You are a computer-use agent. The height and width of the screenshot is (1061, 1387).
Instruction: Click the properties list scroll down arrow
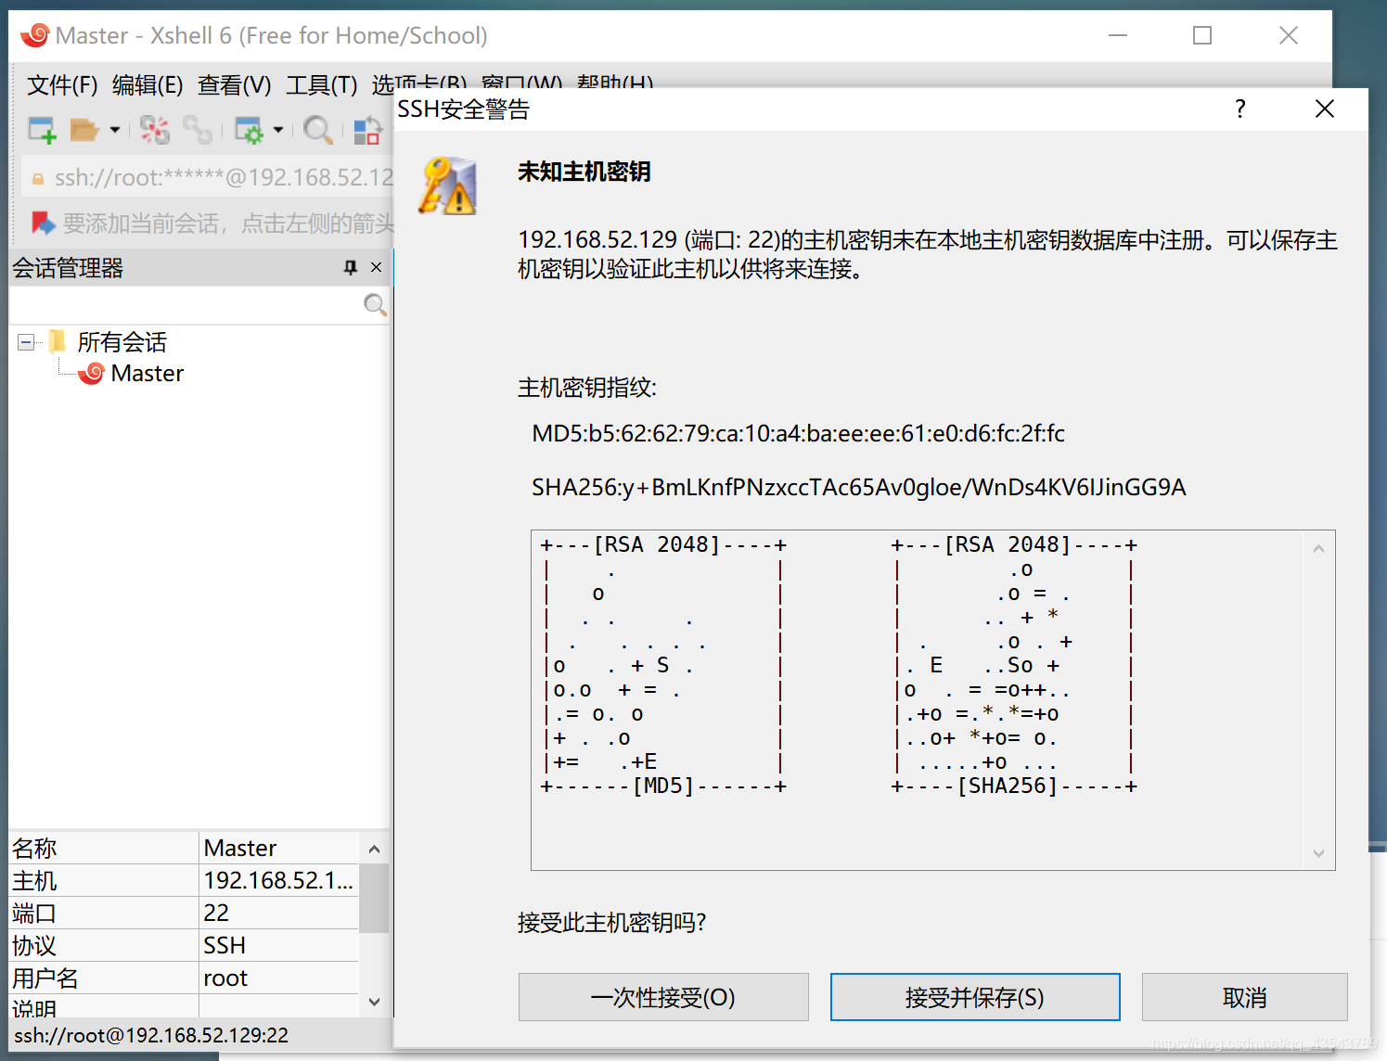(x=374, y=1002)
